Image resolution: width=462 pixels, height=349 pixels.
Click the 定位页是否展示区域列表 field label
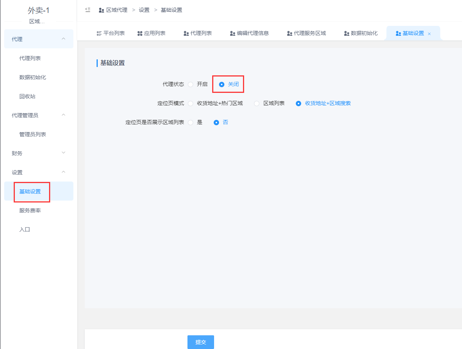click(x=155, y=122)
